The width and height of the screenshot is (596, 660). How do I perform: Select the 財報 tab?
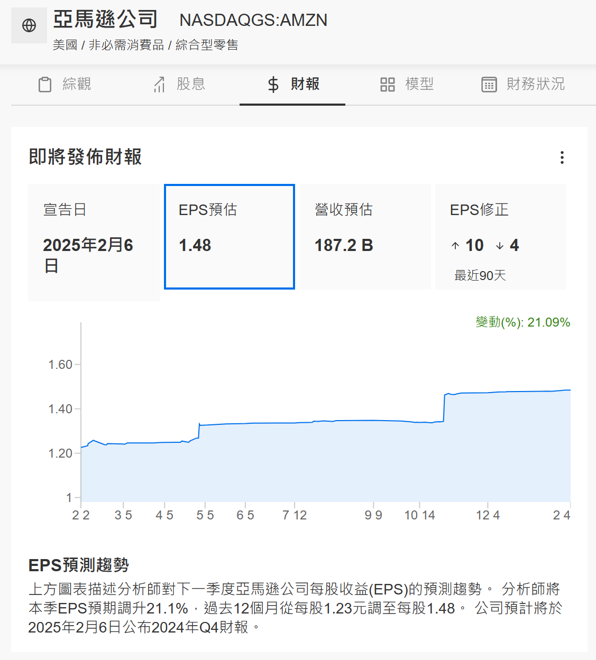point(292,84)
